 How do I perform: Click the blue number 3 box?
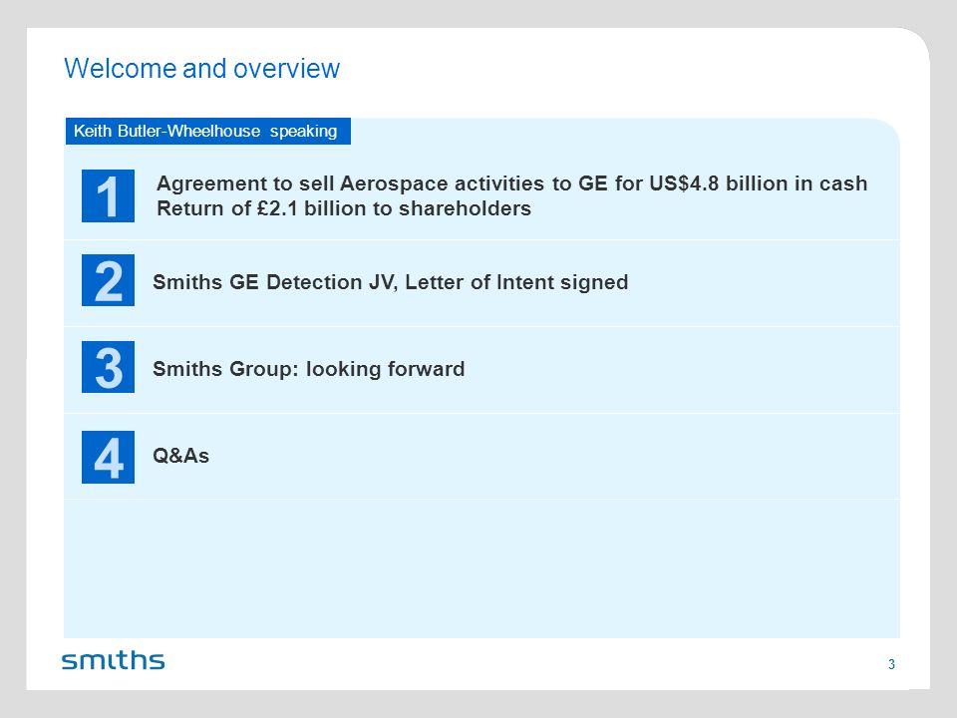pos(108,367)
